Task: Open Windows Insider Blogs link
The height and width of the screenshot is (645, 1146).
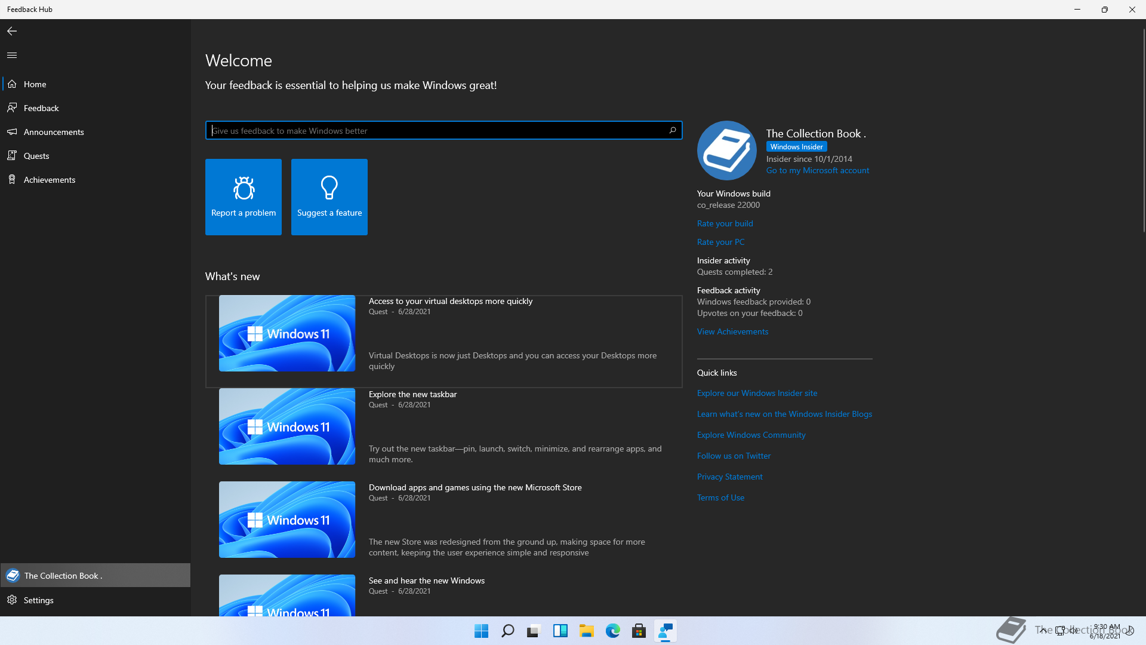Action: (785, 414)
